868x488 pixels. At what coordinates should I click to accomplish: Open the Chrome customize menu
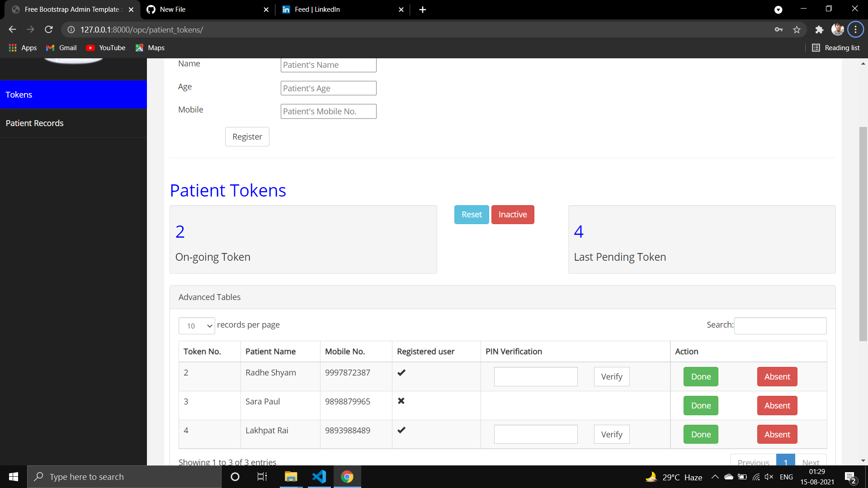(856, 29)
